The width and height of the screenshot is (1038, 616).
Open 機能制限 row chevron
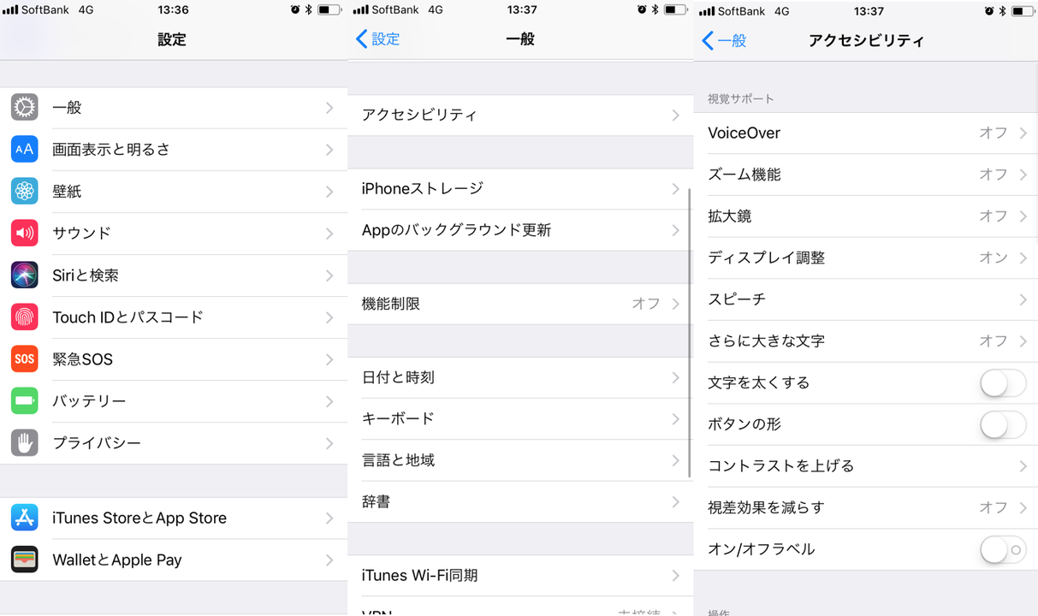tap(676, 304)
